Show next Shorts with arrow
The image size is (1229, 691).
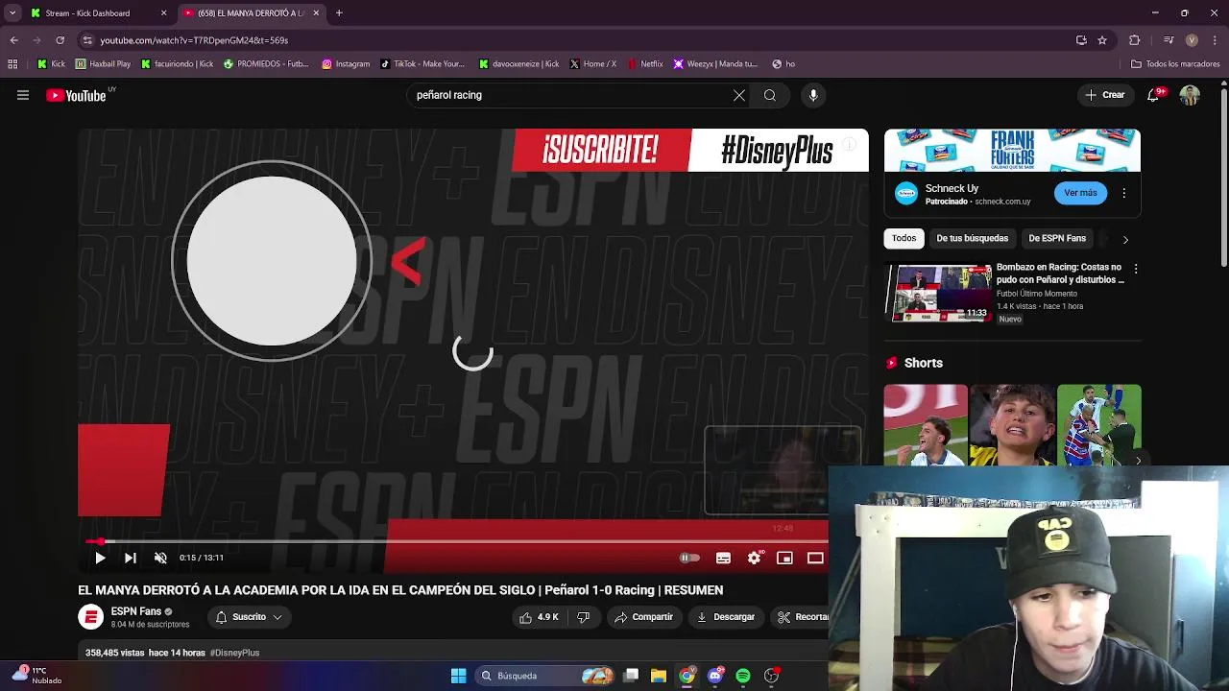click(1138, 461)
